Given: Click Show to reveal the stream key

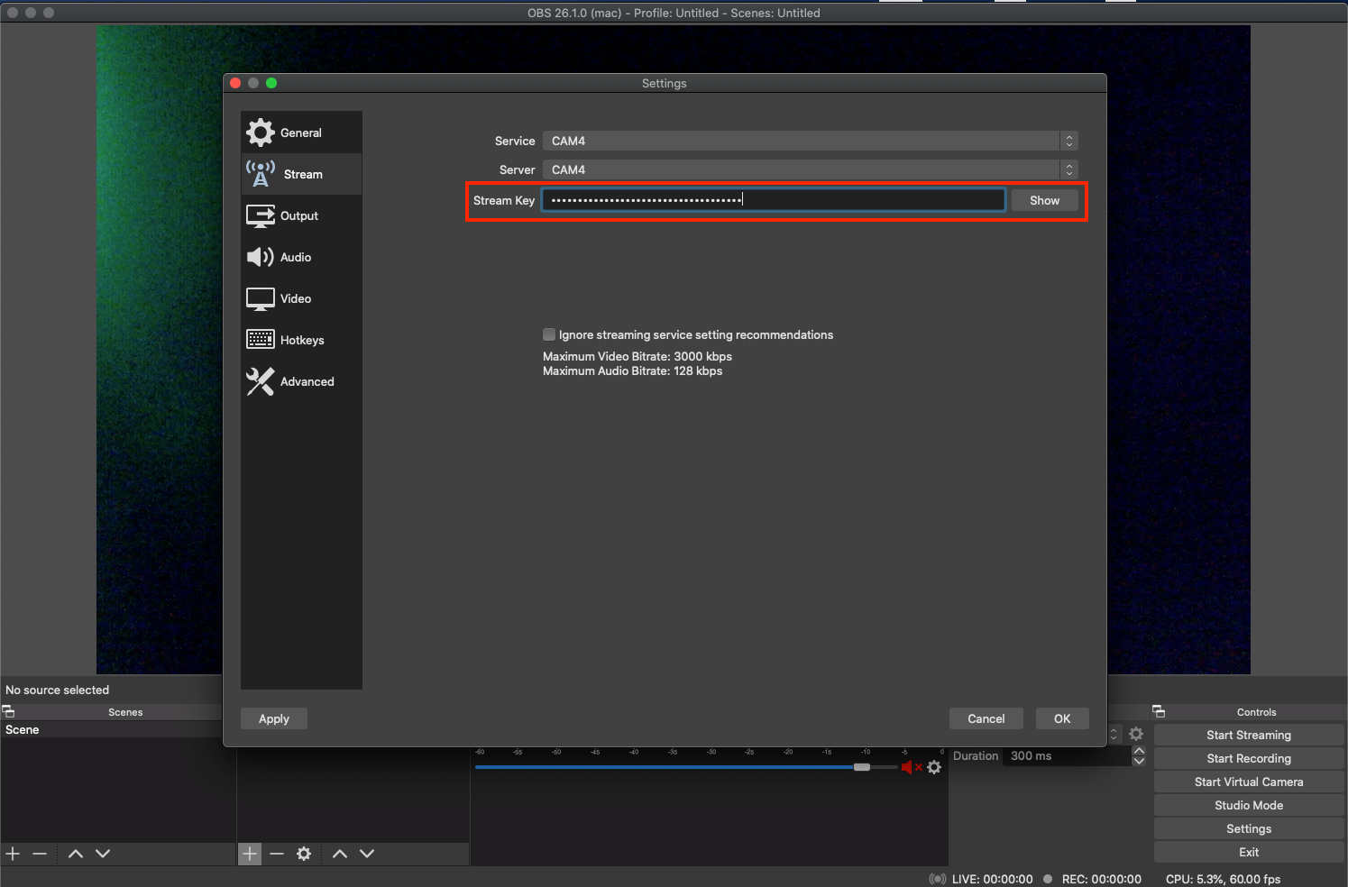Looking at the screenshot, I should [1044, 201].
